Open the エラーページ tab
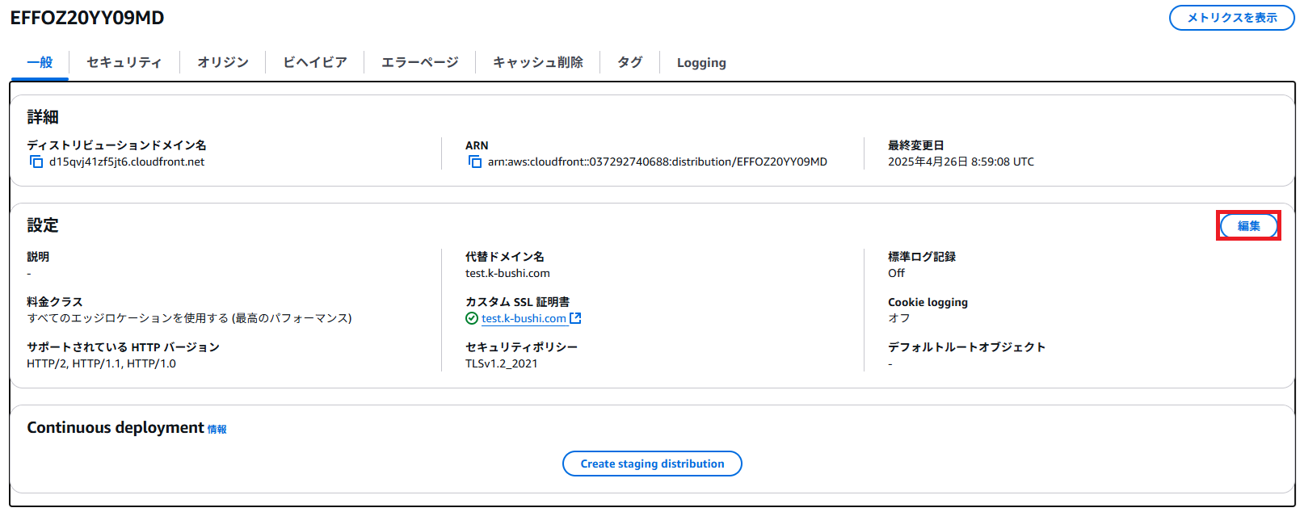 pyautogui.click(x=420, y=62)
